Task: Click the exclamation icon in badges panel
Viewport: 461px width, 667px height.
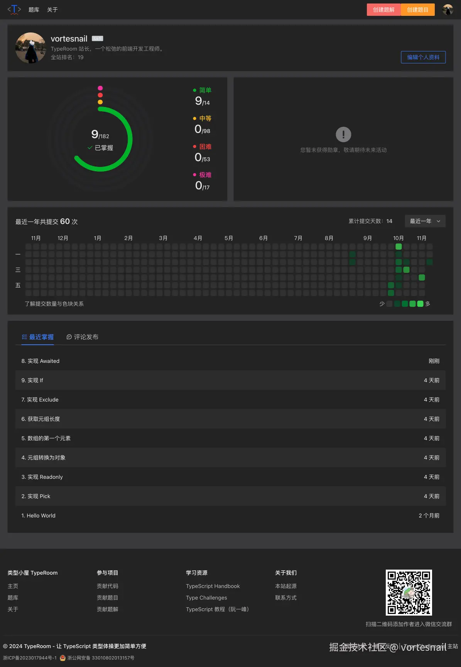Action: click(343, 134)
